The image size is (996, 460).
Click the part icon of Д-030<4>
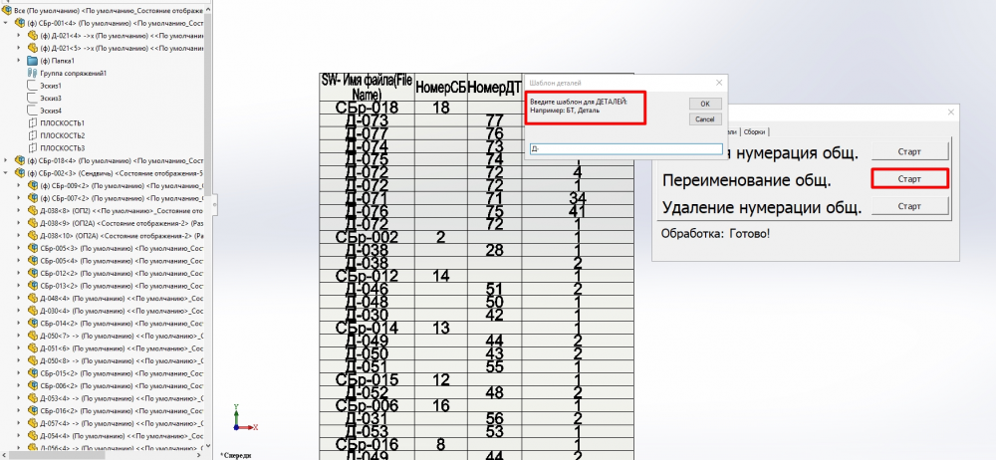pos(33,311)
